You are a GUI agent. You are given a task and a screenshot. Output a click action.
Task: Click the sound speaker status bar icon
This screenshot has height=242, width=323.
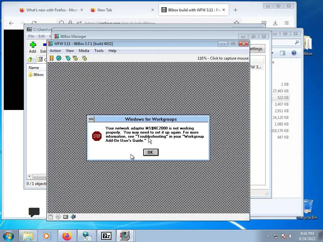(x=73, y=217)
